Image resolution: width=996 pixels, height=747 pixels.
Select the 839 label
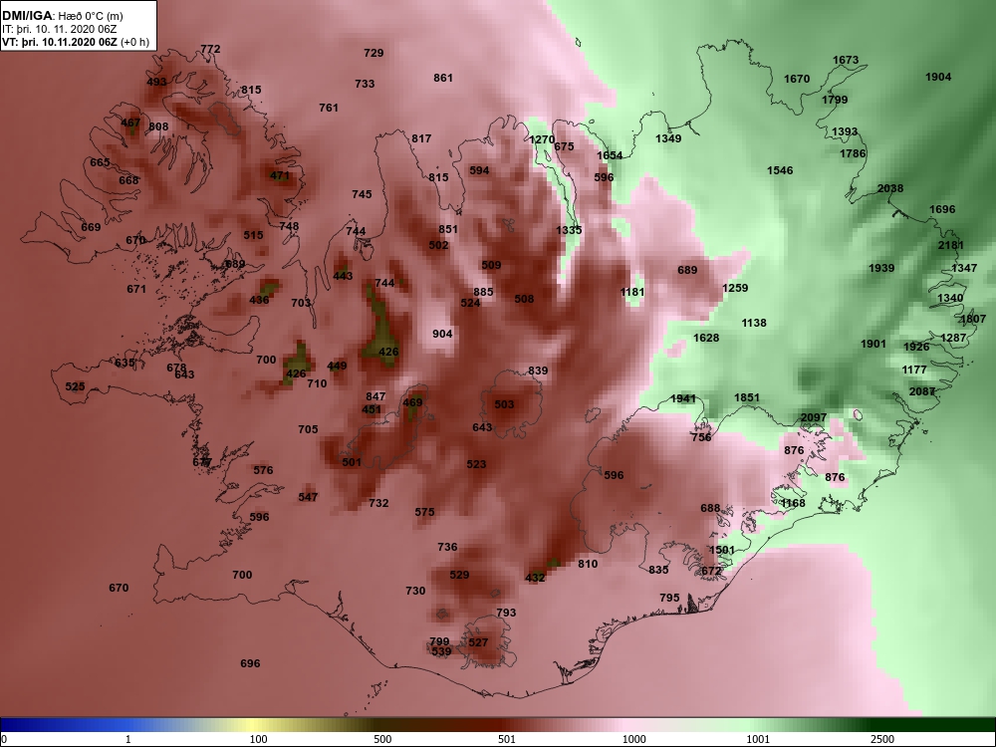pos(538,371)
